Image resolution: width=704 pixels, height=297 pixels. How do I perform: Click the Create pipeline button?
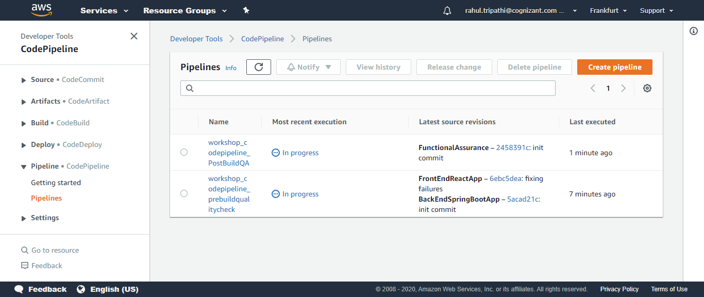pos(615,67)
